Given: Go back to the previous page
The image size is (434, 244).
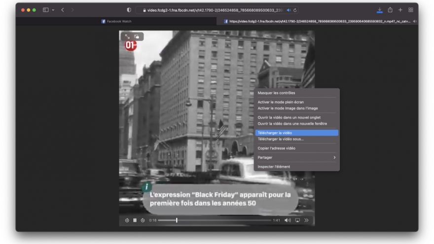Looking at the screenshot, I should tap(63, 10).
